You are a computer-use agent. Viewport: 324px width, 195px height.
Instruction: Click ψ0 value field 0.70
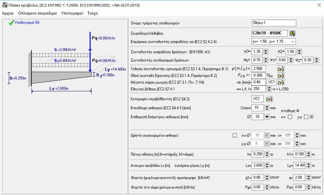click(257, 60)
